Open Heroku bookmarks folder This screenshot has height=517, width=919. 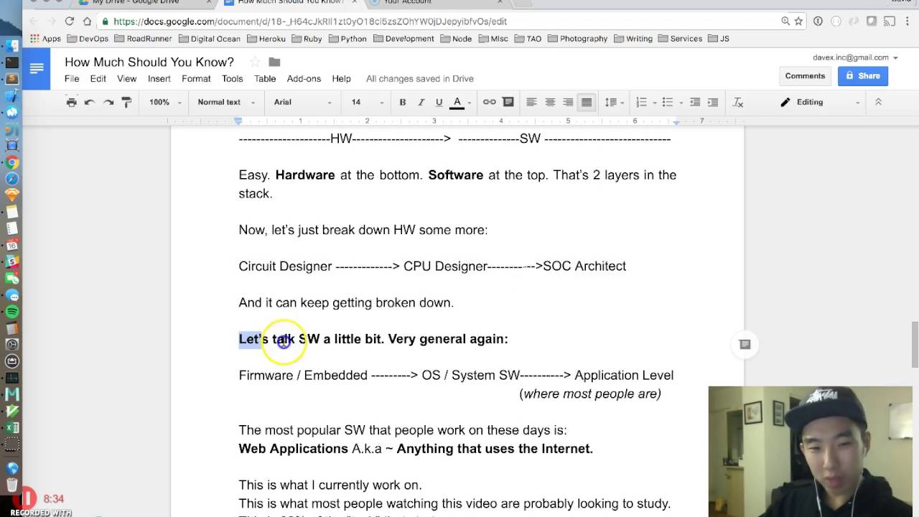[x=266, y=39]
